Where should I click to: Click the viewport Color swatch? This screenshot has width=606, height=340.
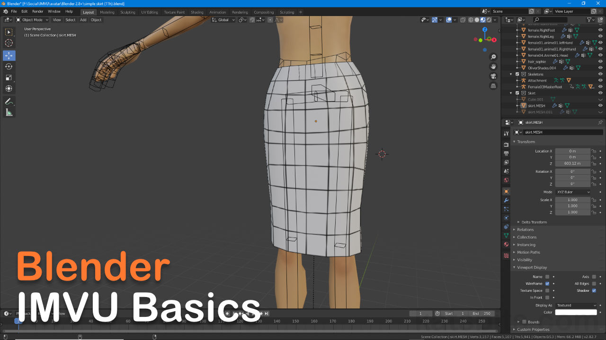pyautogui.click(x=576, y=312)
